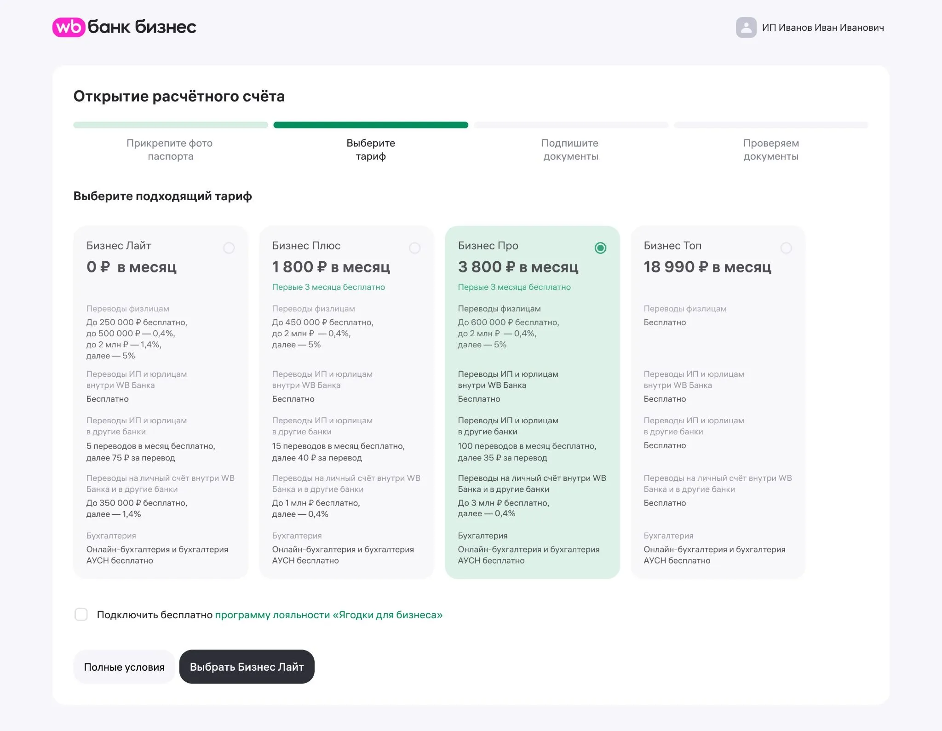Click the account name ИП Иванов Иван Иванович
The image size is (942, 731).
pos(823,28)
